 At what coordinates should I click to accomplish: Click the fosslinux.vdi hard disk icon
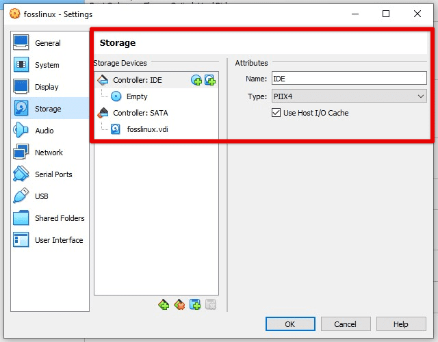(x=116, y=129)
